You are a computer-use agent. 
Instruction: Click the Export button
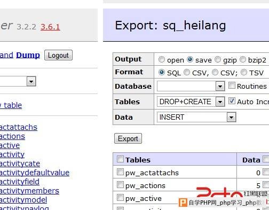point(128,138)
